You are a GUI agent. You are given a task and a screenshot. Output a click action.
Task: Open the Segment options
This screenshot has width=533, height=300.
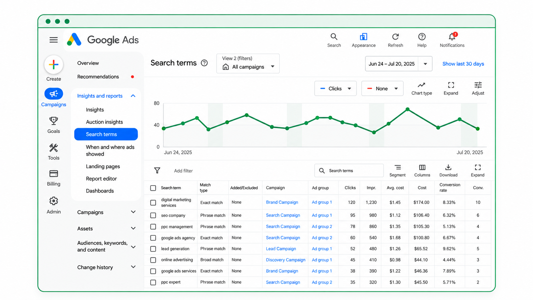click(x=398, y=171)
